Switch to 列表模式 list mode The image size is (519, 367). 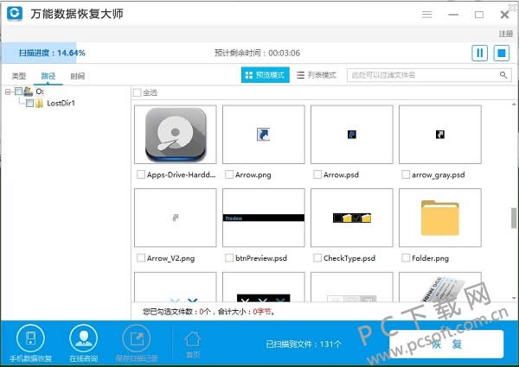316,75
